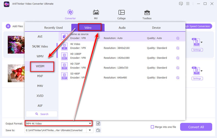Switch to the Device tab

pyautogui.click(x=157, y=28)
